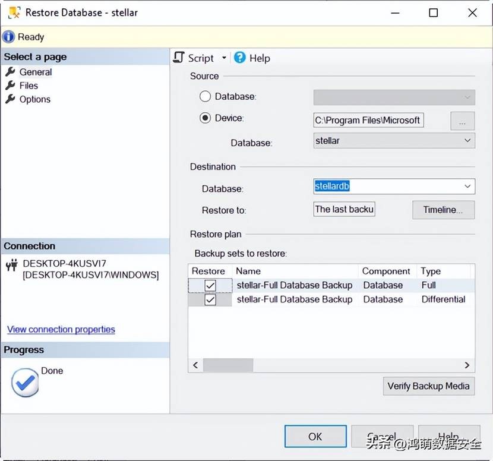
Task: Click the DESKTOP-4KUSVI7 server name
Action: [x=65, y=264]
